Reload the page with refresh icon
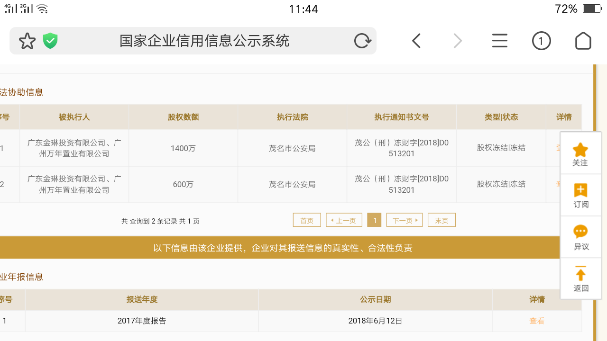This screenshot has height=341, width=607. [362, 41]
